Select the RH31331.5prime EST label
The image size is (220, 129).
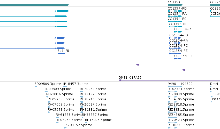pos(93,110)
